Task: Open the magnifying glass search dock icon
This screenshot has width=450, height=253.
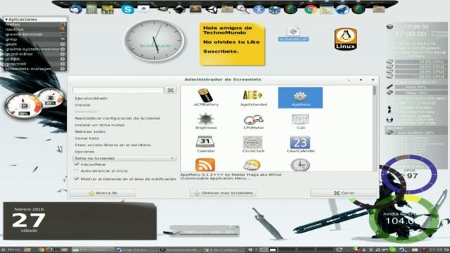Action: coord(243,9)
